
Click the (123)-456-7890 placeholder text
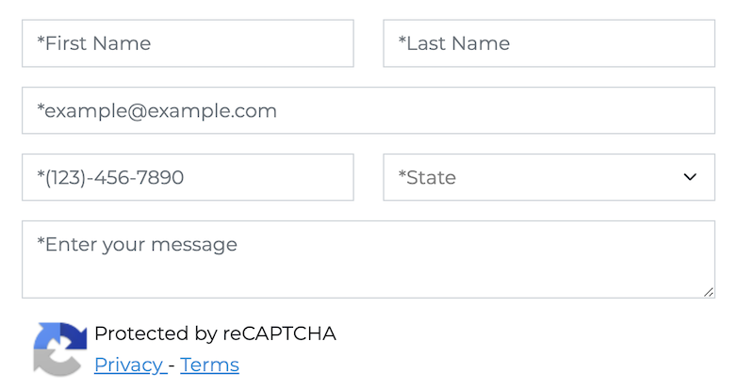(110, 177)
